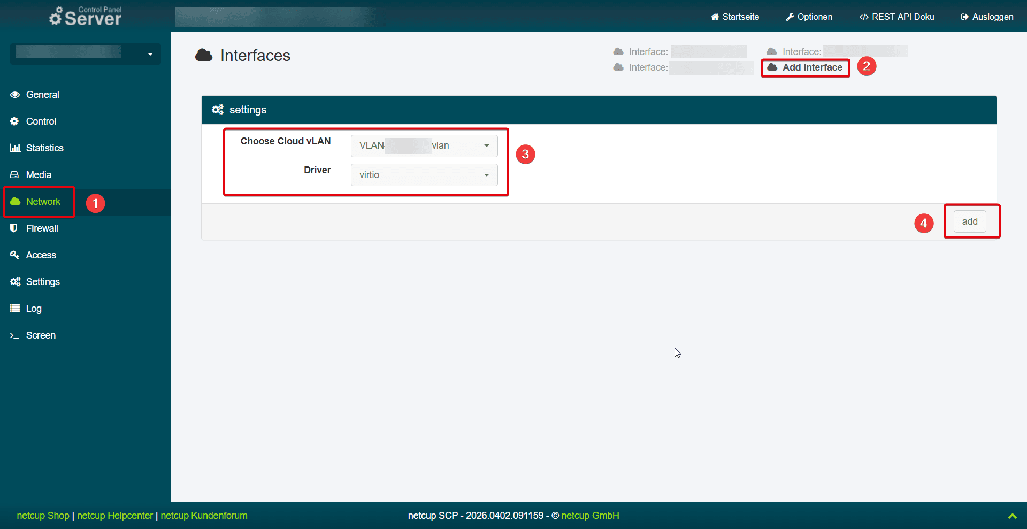Click the scroll-to-top chevron at bottom right

pyautogui.click(x=1013, y=516)
